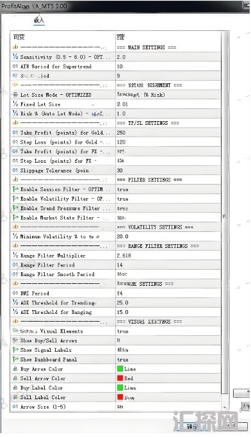The width and height of the screenshot is (251, 437).
Task: Click the integer icon beside Range Filter Smooth Period
Action: click(x=15, y=274)
